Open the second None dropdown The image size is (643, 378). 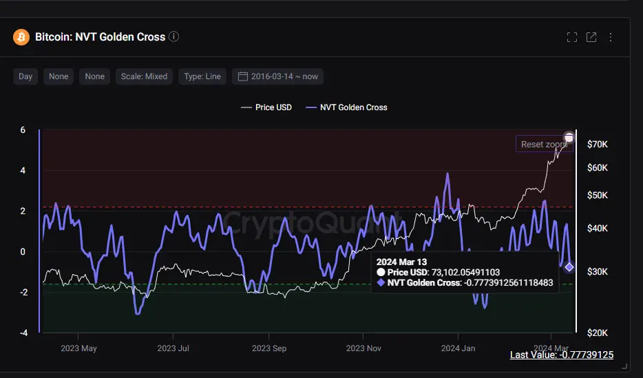click(x=95, y=76)
